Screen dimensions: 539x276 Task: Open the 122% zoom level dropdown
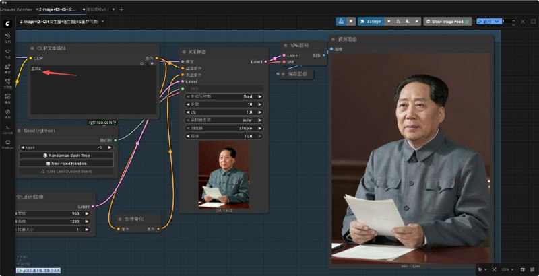coord(507,269)
